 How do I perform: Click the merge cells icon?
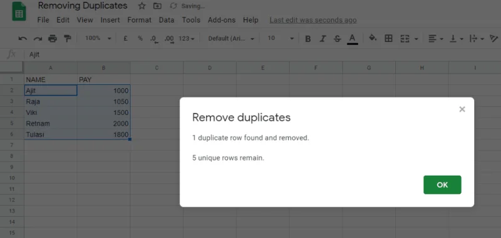click(x=405, y=39)
